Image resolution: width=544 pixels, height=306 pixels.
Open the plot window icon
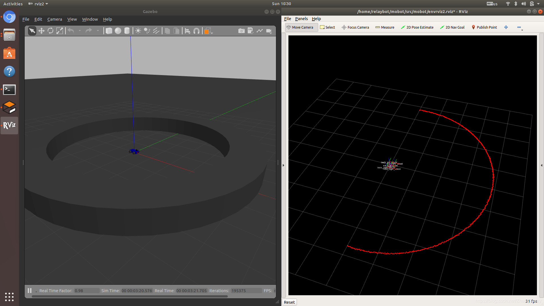click(260, 31)
